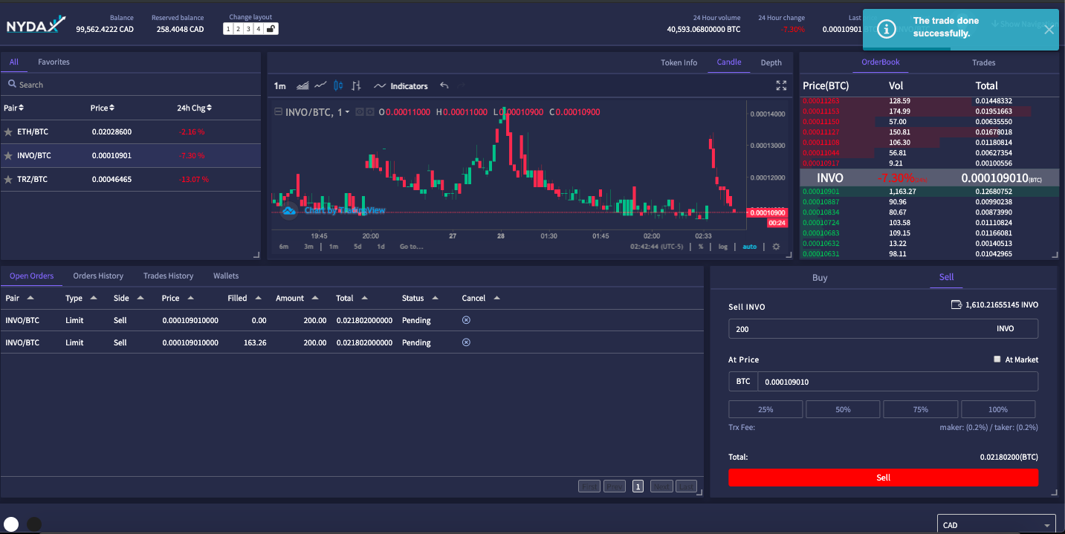The width and height of the screenshot is (1065, 534).
Task: Enable the At Market checkbox
Action: click(997, 359)
